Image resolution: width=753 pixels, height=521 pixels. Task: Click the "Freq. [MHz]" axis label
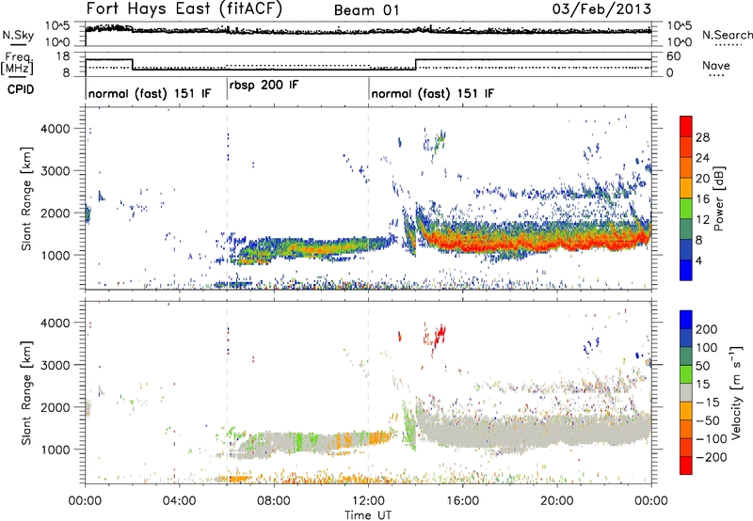18,64
